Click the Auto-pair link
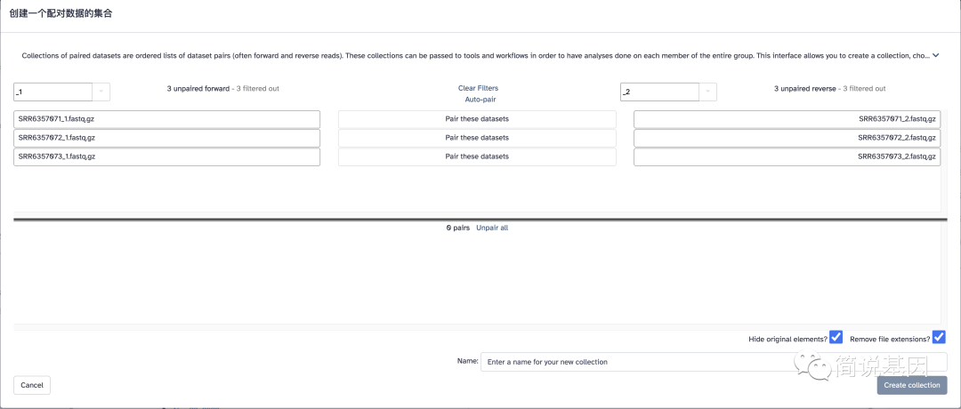 click(480, 100)
